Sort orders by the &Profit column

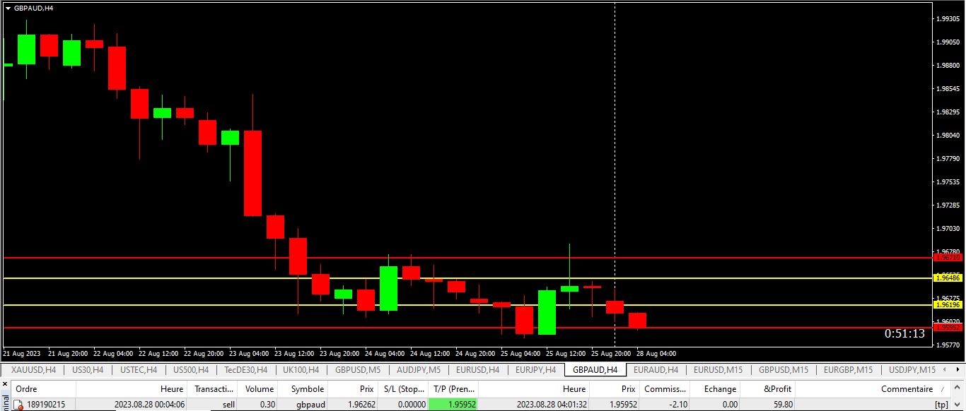778,389
